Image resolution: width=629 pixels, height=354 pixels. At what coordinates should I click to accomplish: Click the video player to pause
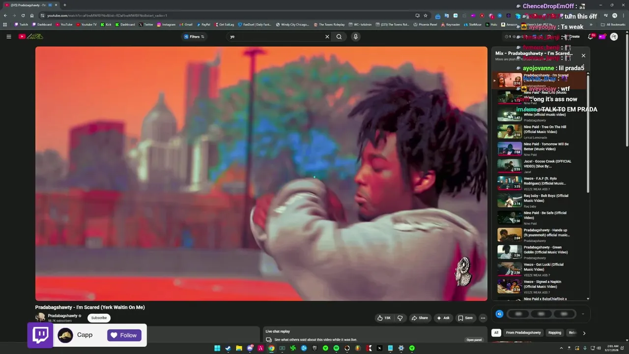(261, 174)
